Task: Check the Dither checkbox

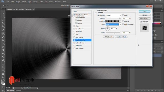Action: pos(123,15)
